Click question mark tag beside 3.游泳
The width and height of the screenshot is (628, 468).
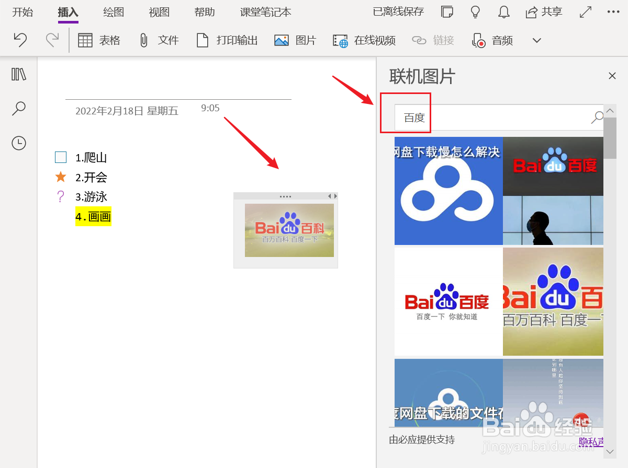(x=61, y=197)
